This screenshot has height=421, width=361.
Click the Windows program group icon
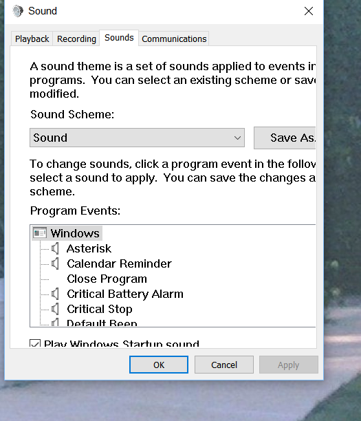(40, 233)
